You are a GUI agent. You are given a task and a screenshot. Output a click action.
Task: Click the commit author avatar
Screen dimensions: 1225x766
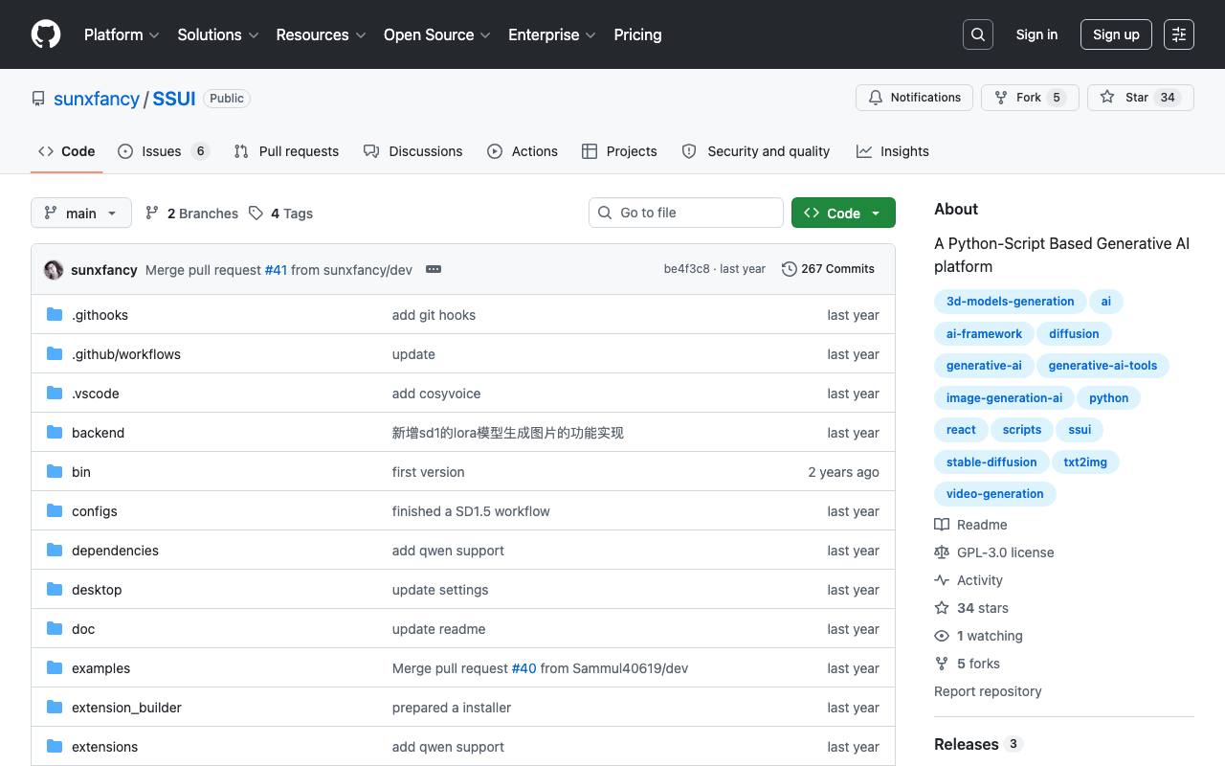point(54,269)
